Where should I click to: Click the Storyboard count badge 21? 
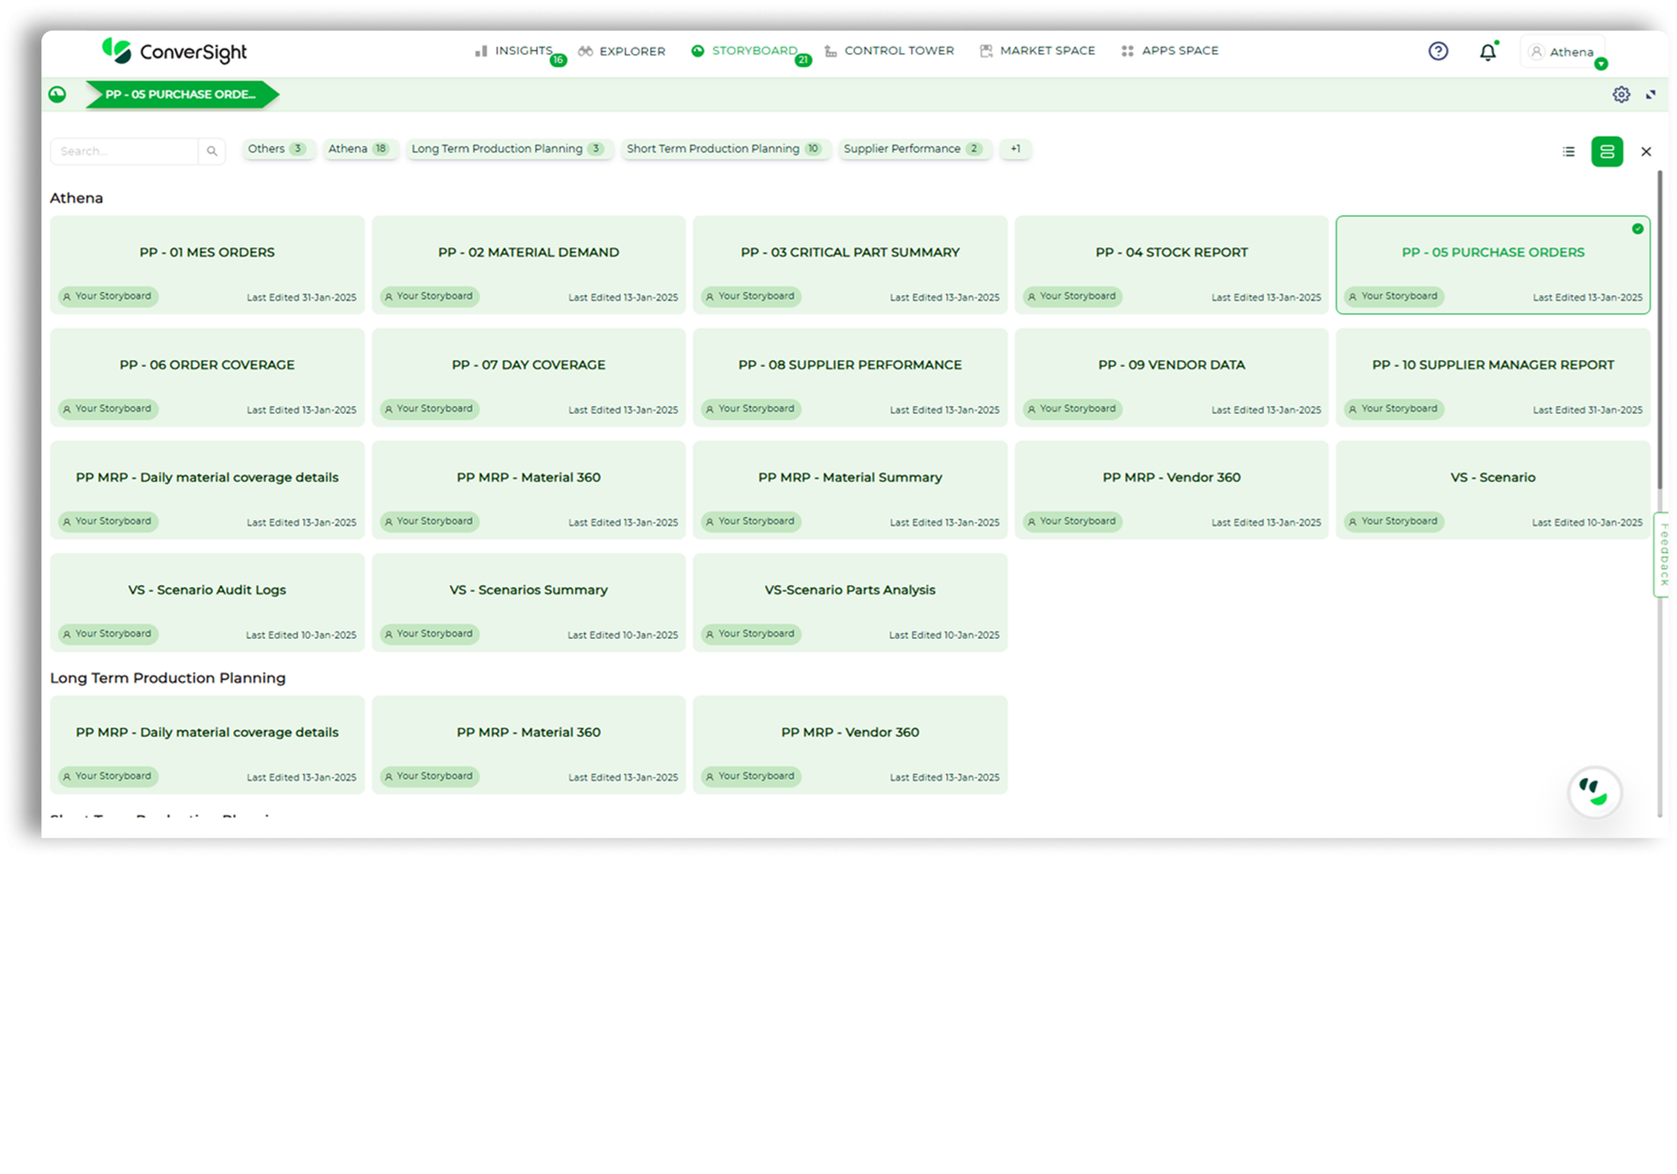802,60
